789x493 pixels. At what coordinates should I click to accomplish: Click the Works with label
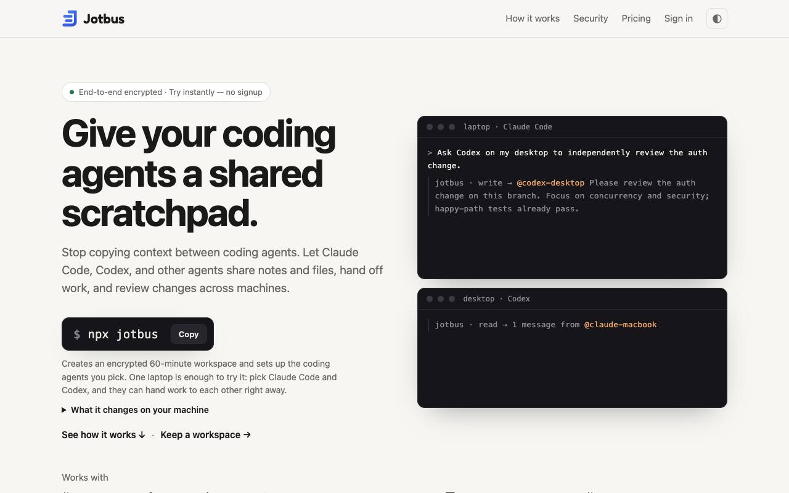tap(85, 477)
